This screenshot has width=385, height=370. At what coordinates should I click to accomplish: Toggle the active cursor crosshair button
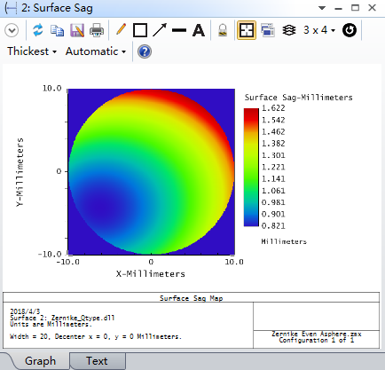(247, 30)
